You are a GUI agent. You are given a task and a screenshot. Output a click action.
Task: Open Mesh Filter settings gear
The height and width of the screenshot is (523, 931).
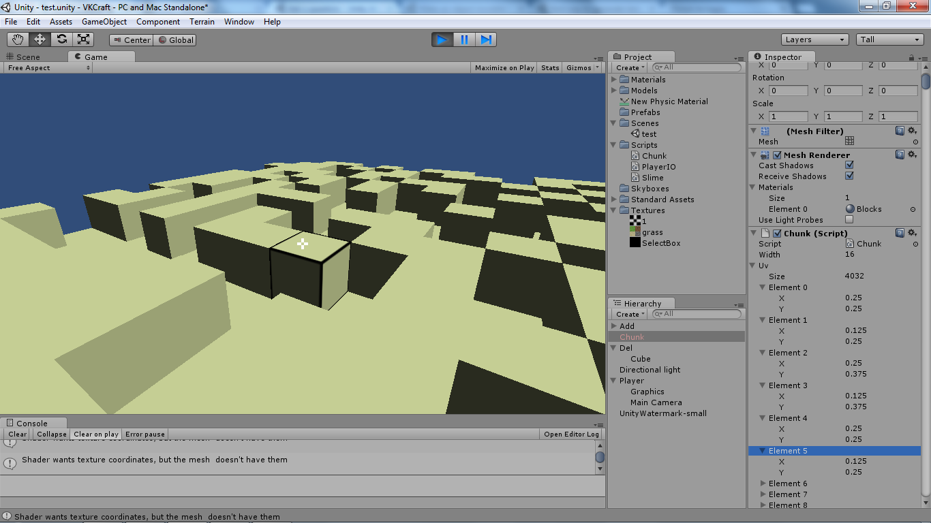[x=912, y=131]
